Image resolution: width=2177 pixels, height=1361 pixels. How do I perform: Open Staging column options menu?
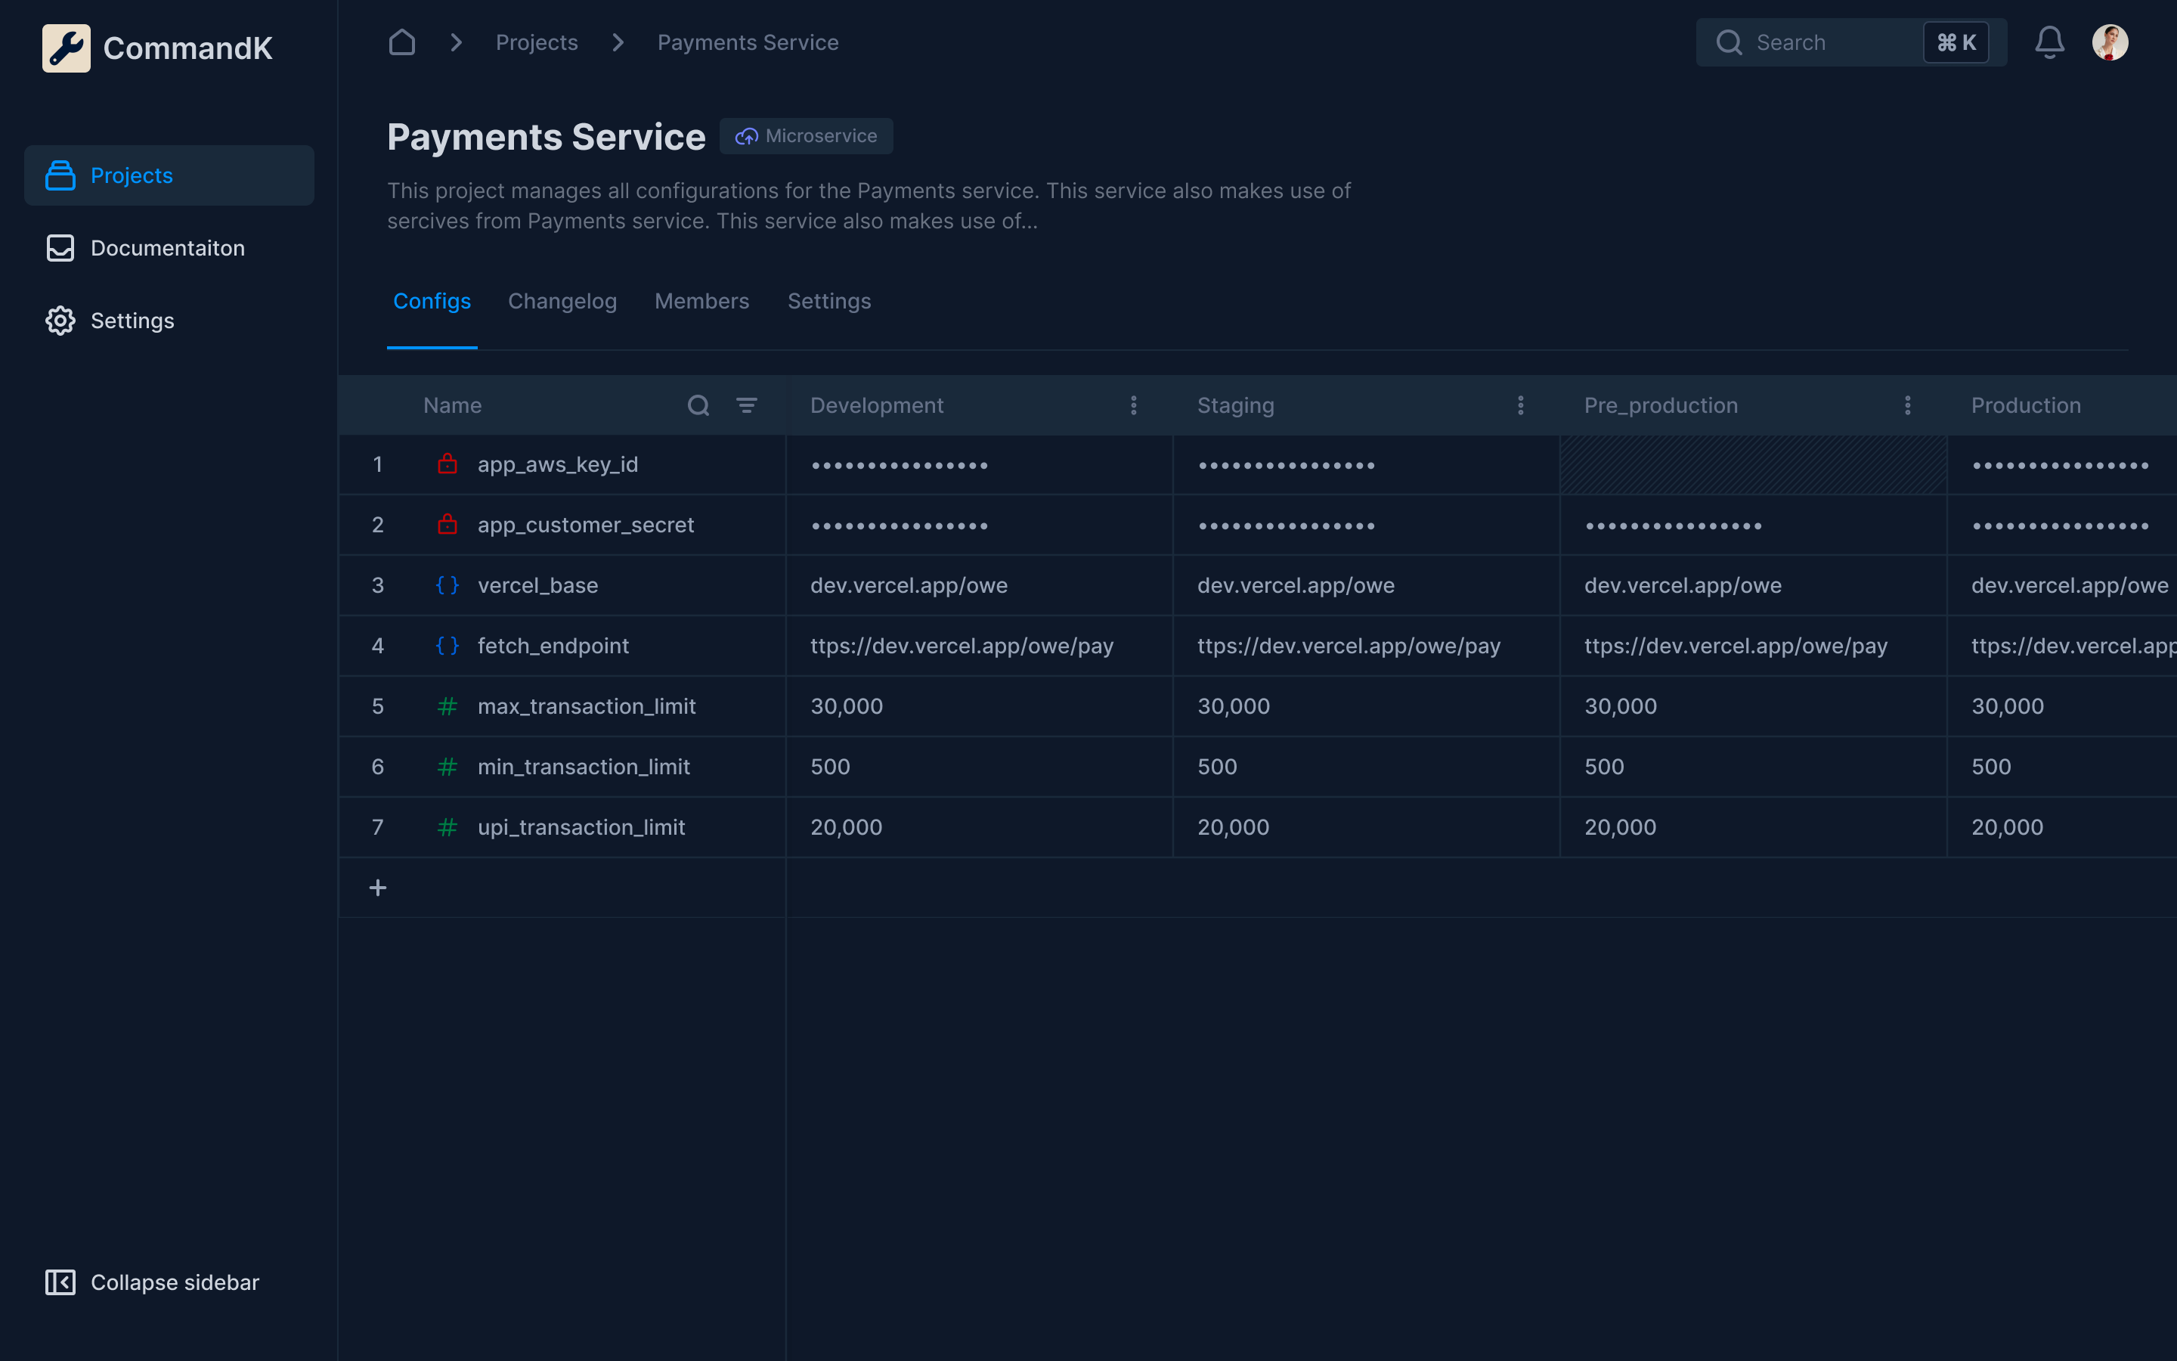point(1520,405)
